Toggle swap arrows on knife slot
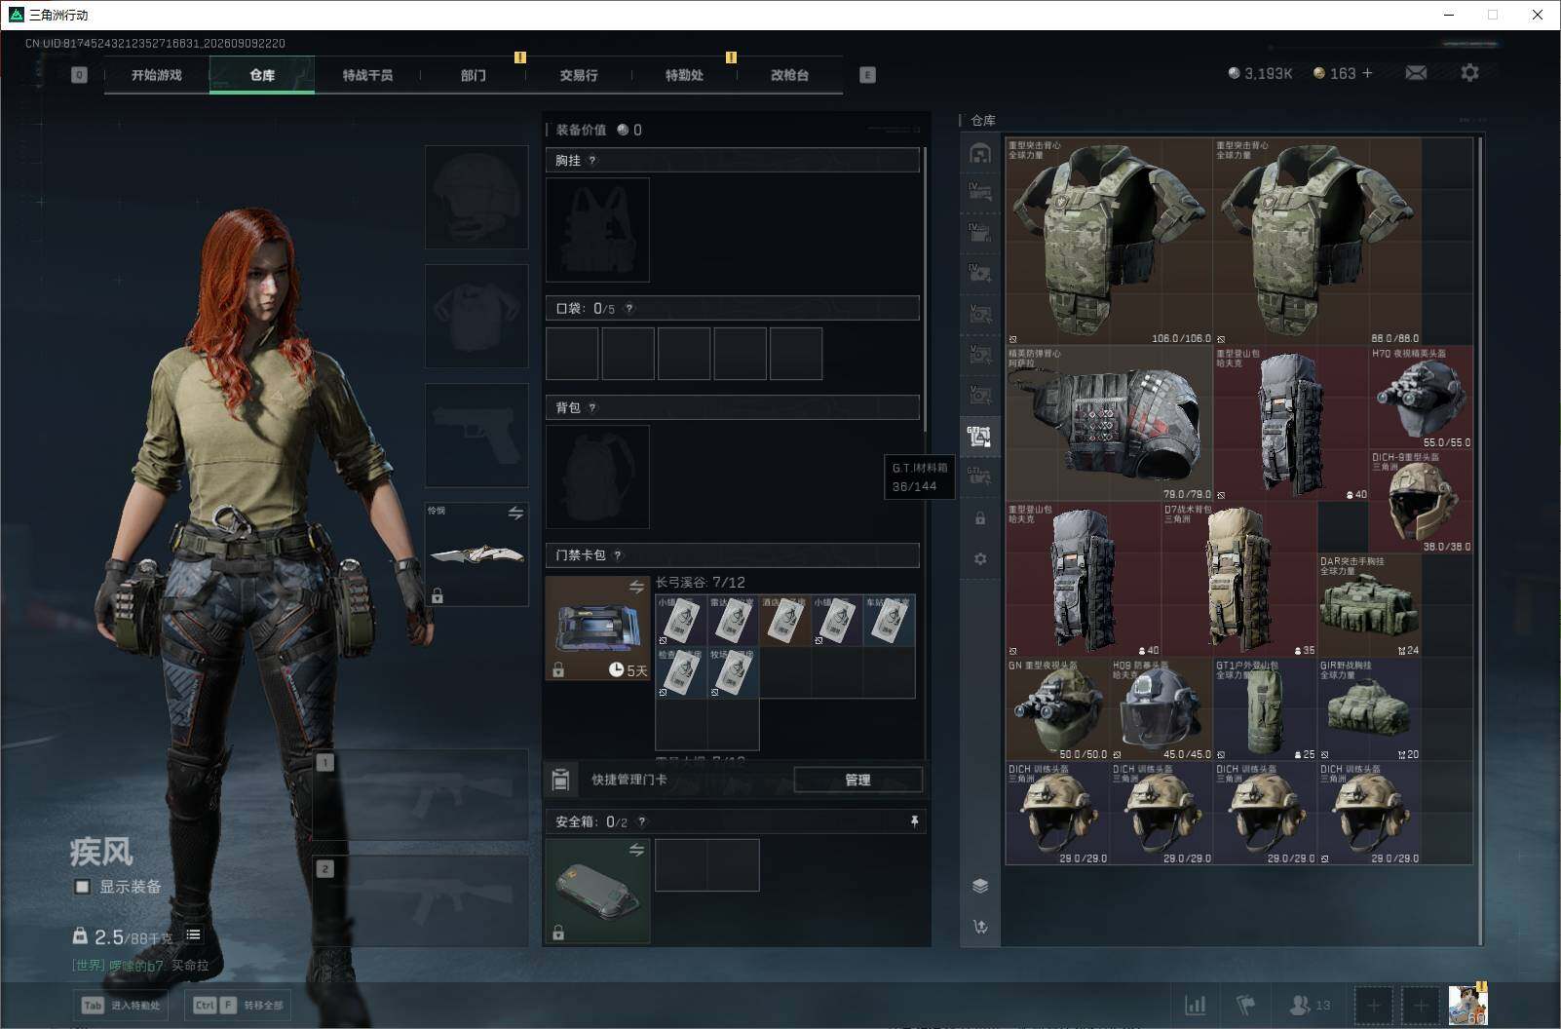1561x1029 pixels. point(515,513)
